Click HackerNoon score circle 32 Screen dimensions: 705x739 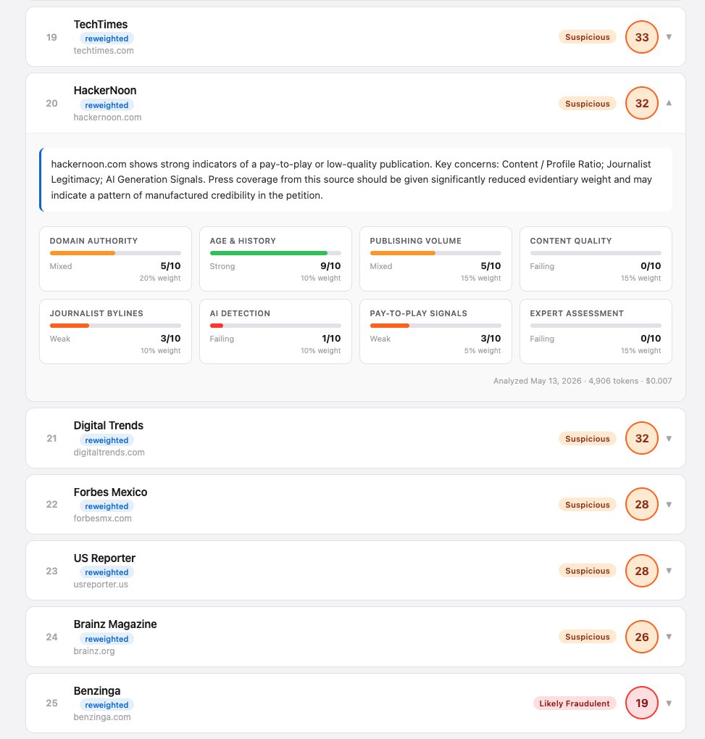(x=641, y=103)
